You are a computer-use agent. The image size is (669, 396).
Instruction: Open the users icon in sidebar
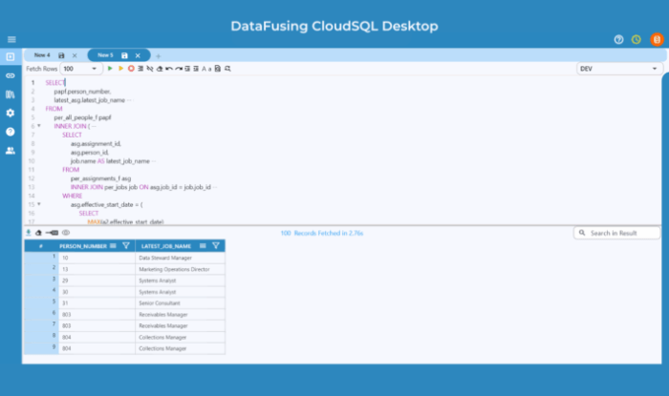point(11,151)
